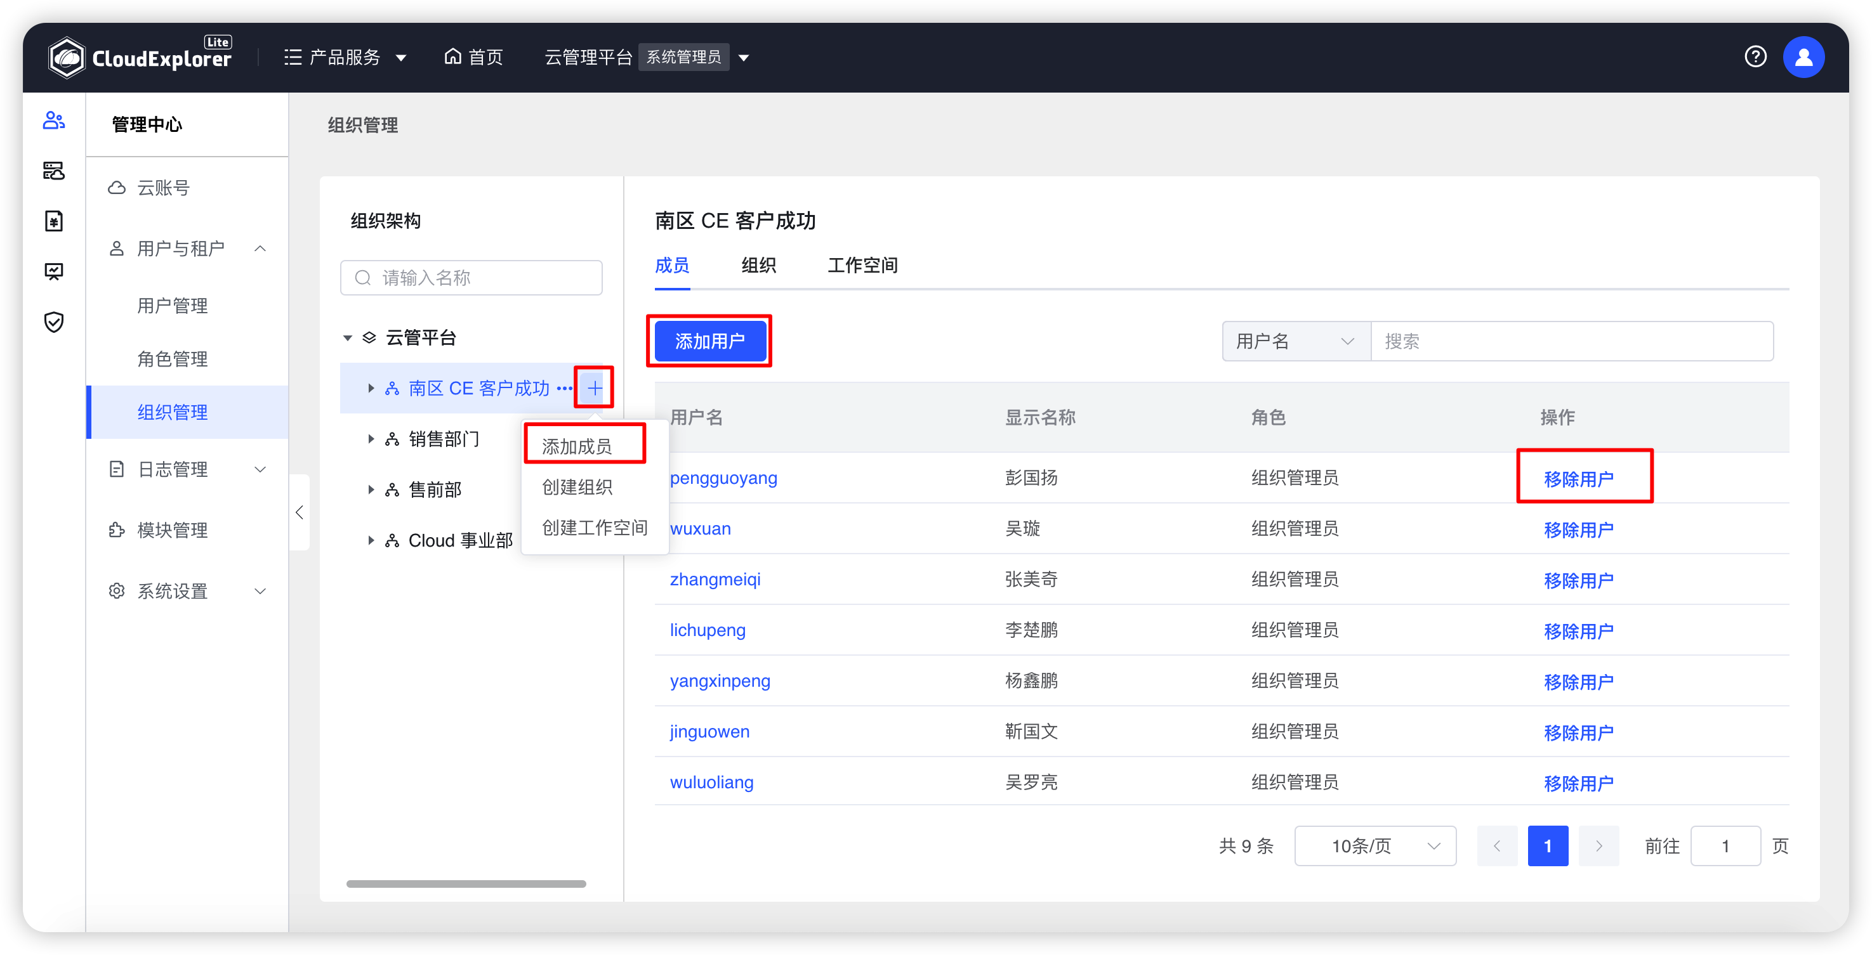Open the 用户名 search filter dropdown
The width and height of the screenshot is (1872, 955).
(1296, 341)
